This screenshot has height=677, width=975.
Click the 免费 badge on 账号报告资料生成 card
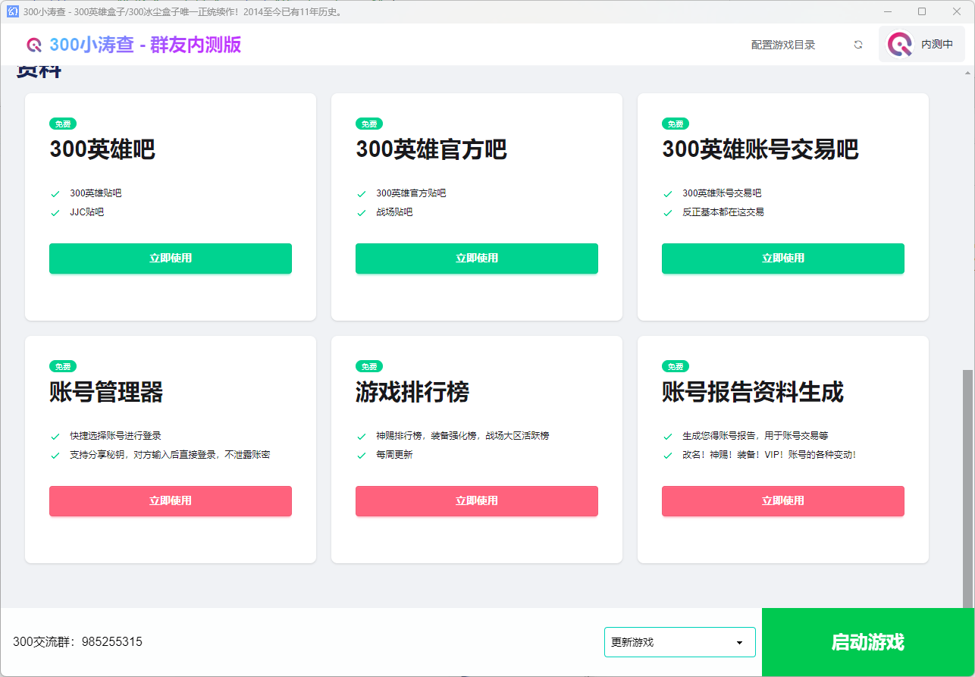click(x=676, y=366)
